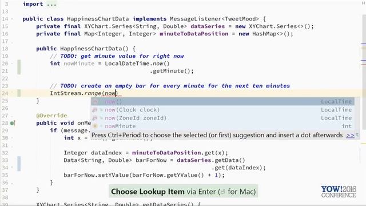
Task: Click the method icon beside now(Clock clock)
Action: click(95, 110)
